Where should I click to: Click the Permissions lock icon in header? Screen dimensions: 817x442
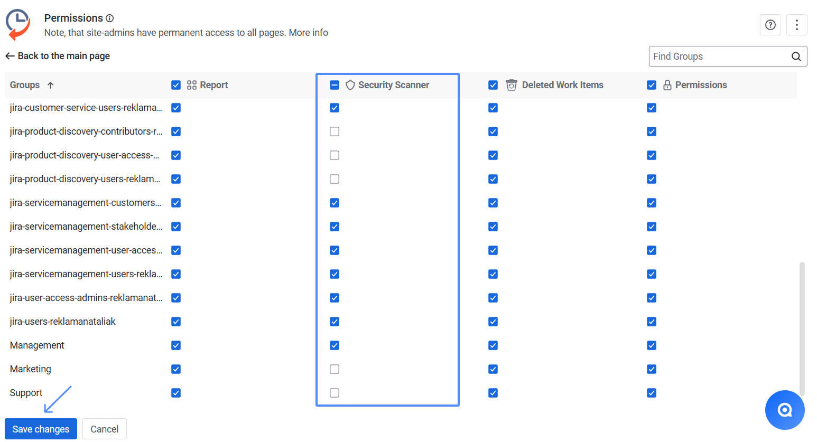pyautogui.click(x=667, y=85)
